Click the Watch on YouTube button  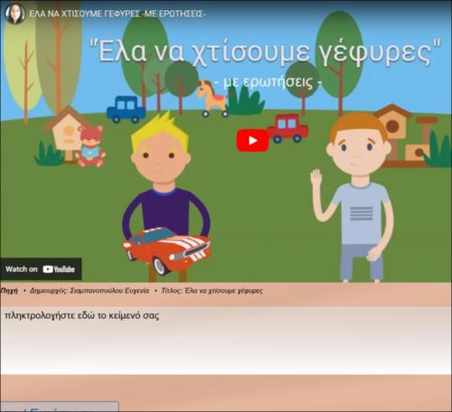[41, 269]
